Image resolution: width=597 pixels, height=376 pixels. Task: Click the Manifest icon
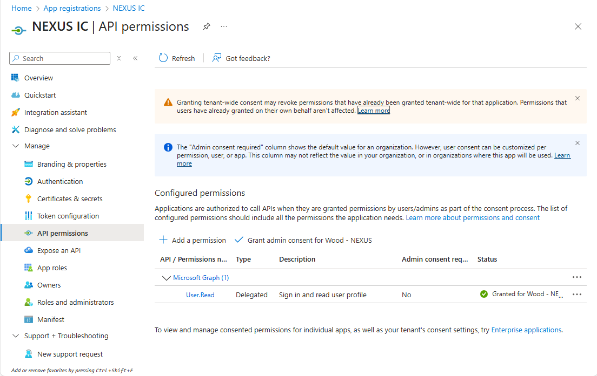tap(29, 319)
